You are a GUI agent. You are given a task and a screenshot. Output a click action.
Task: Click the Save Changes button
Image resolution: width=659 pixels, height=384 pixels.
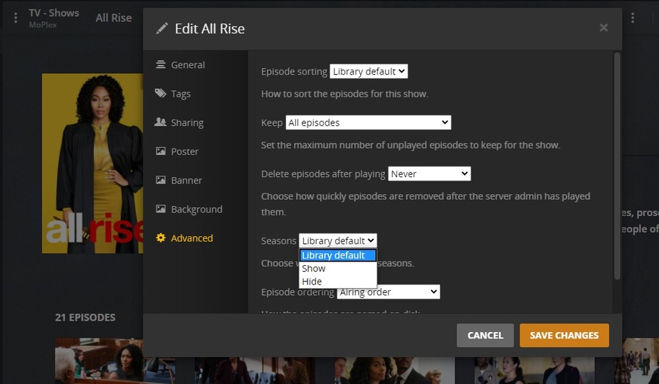tap(564, 335)
